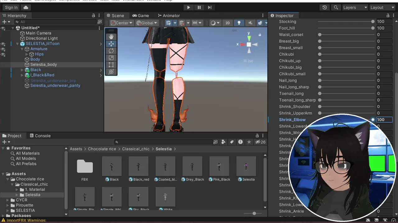Click the favorite star icon in Project toolbar
The width and height of the screenshot is (398, 223).
tap(249, 142)
